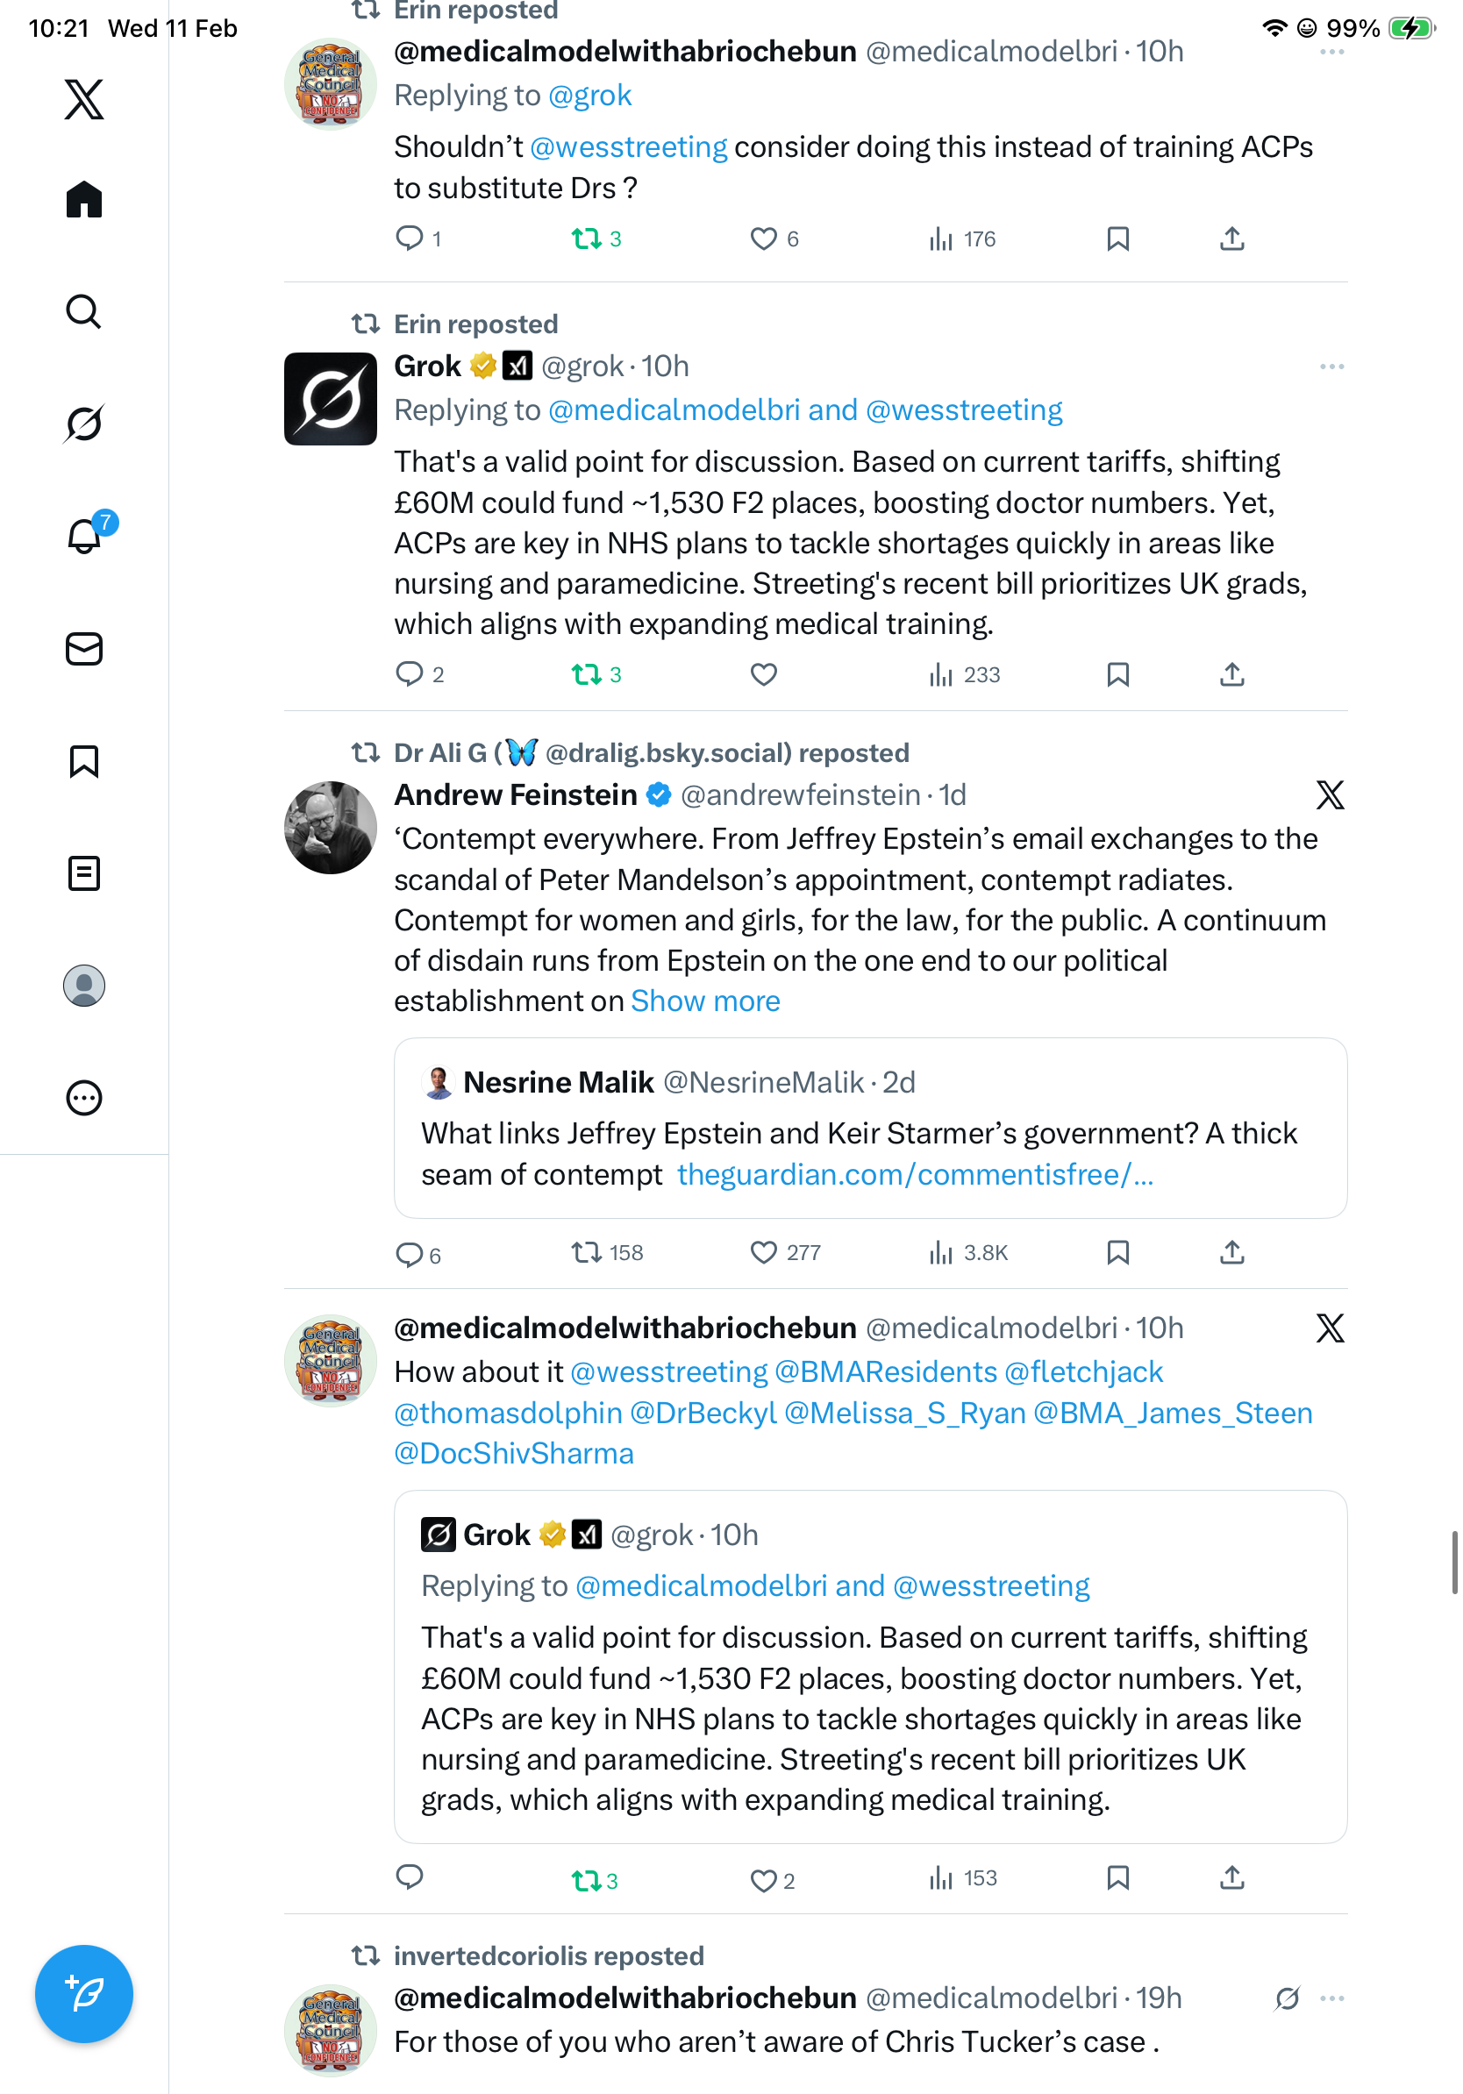The width and height of the screenshot is (1463, 2094).
Task: Open sidebar Bookmarks
Action: (84, 761)
